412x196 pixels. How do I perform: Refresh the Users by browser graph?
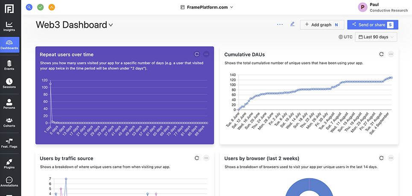[382, 158]
